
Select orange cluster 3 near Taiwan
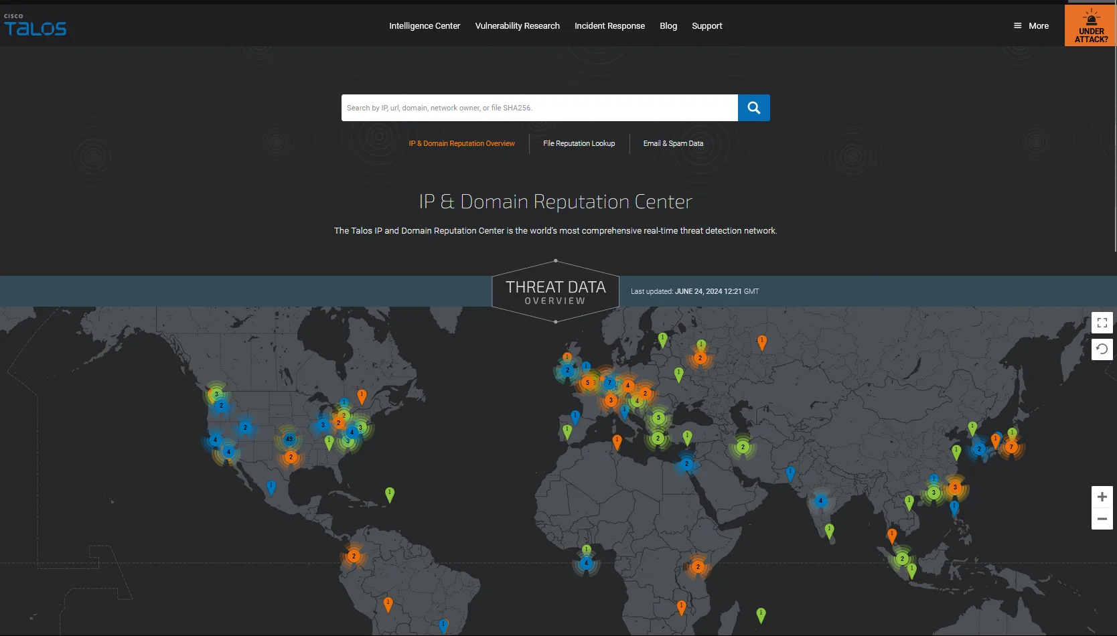click(x=955, y=487)
